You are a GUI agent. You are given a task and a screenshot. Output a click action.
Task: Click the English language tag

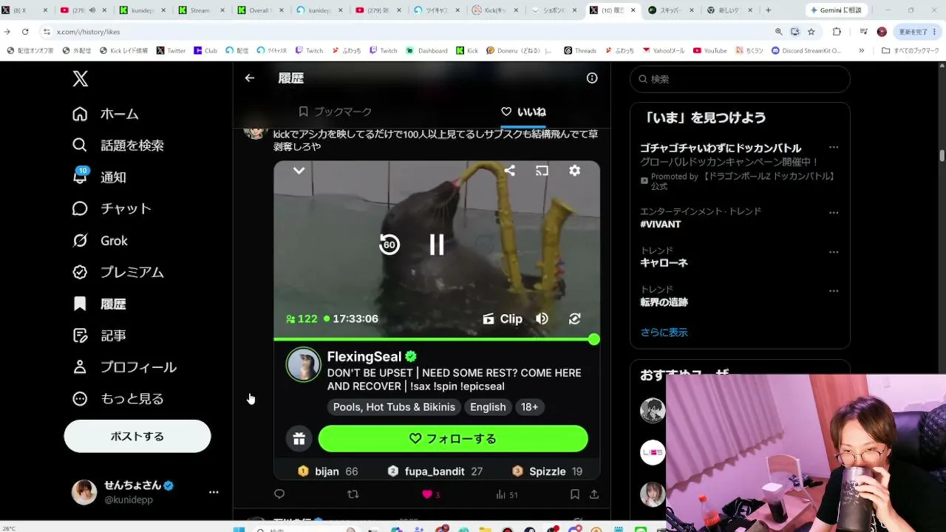488,407
